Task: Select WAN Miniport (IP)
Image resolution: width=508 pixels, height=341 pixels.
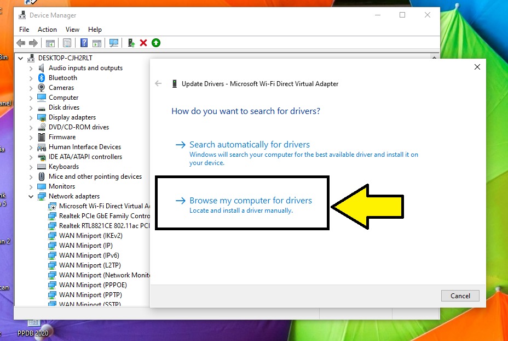Action: pos(86,246)
